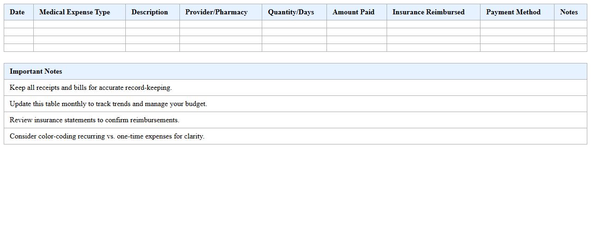The image size is (591, 232).
Task: Click the Date column header
Action: [17, 12]
